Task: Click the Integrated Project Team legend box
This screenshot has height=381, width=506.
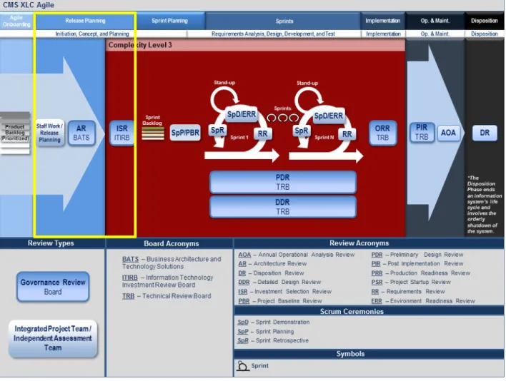Action: 53,338
